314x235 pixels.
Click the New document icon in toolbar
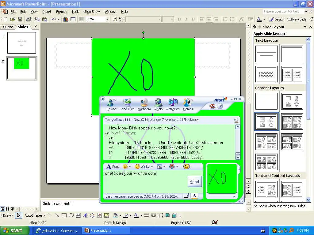[x=6, y=19]
